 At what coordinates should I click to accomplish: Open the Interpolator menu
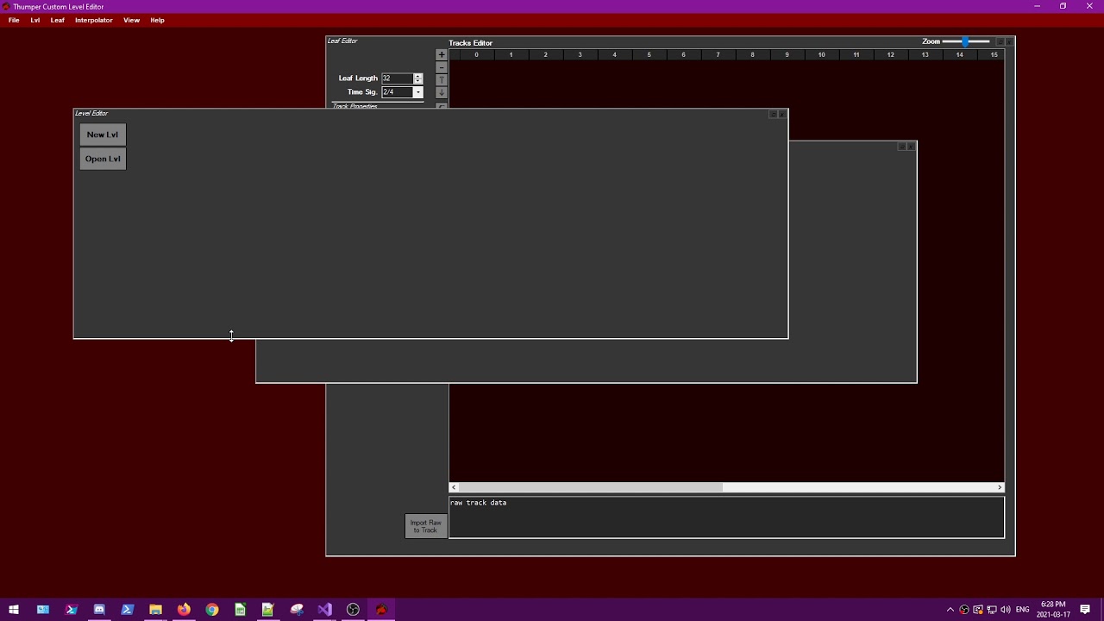(x=94, y=20)
